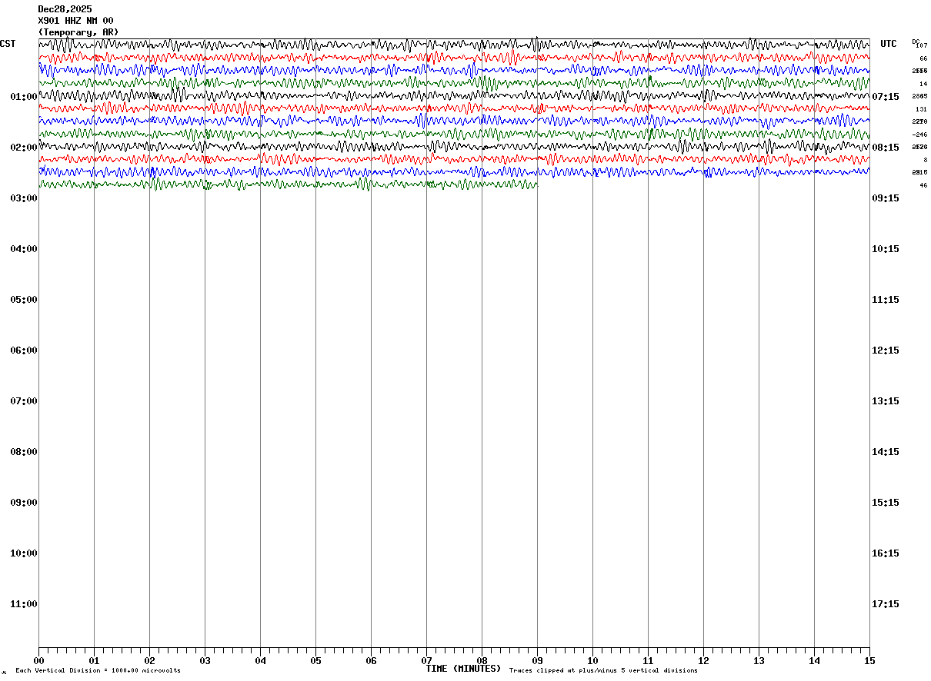This screenshot has width=931, height=681.
Task: Click the 16:15 UTC row label
Action: (x=886, y=553)
